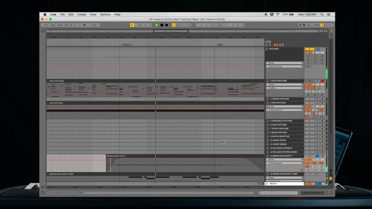
Task: Toggle blue solo button on MOOG SUB PHATTY
Action: pos(317,156)
